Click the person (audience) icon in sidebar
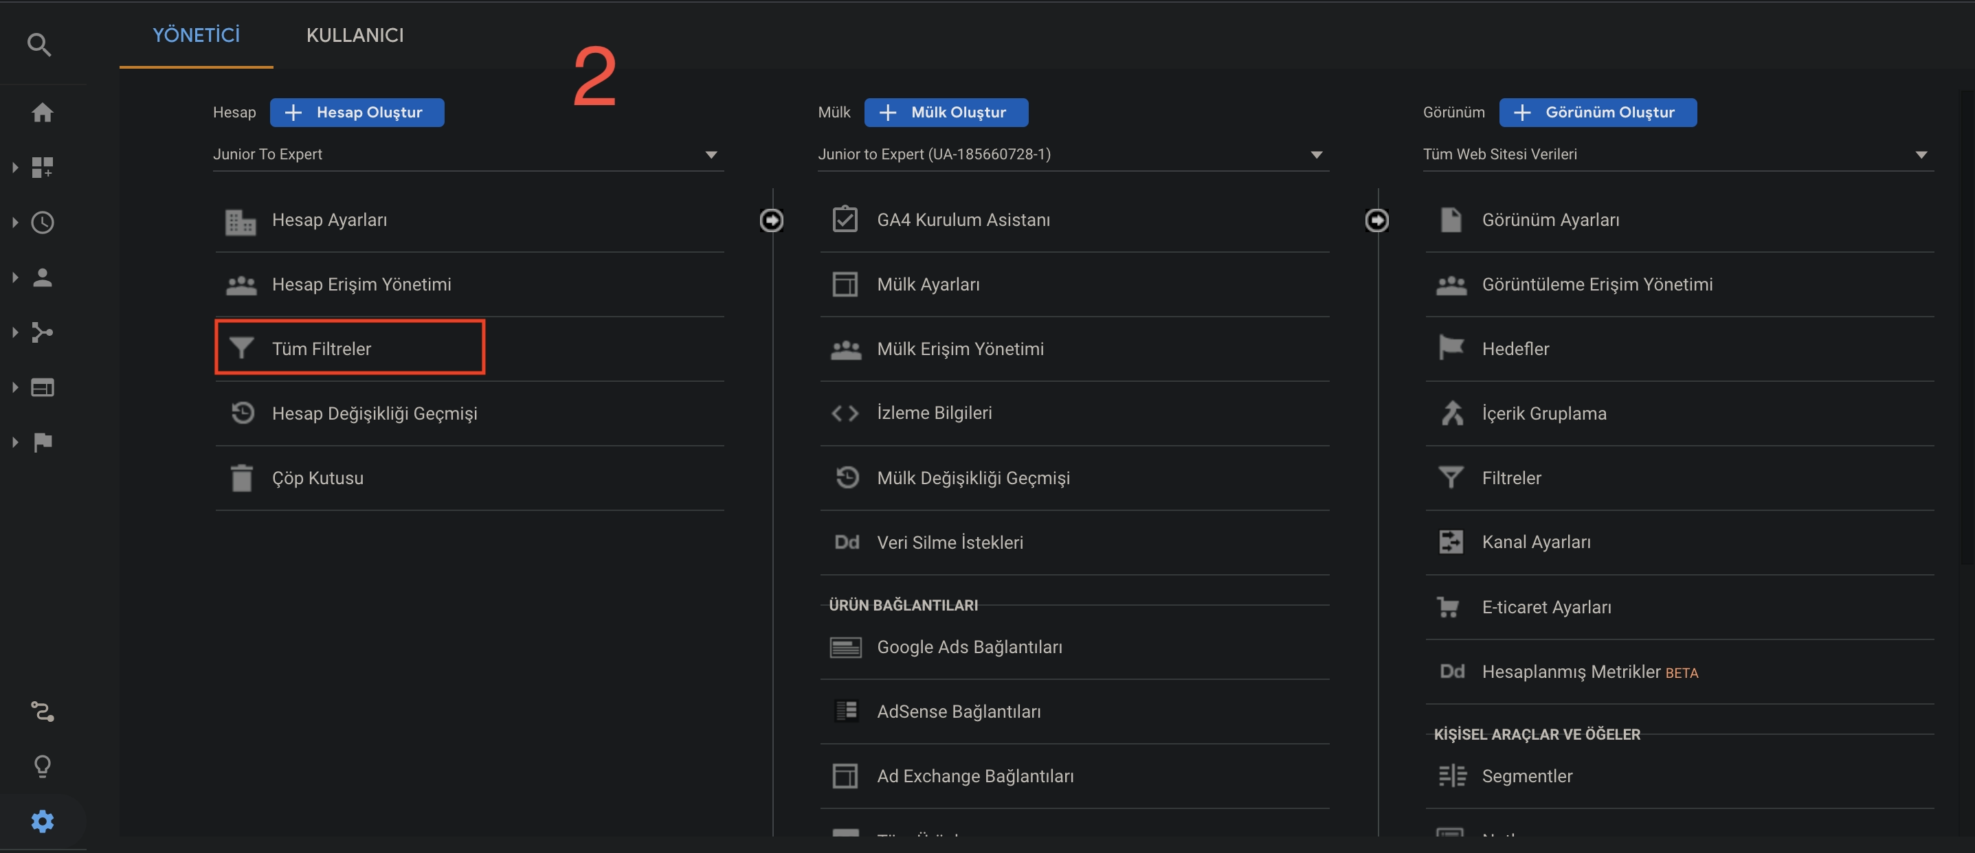 tap(42, 277)
